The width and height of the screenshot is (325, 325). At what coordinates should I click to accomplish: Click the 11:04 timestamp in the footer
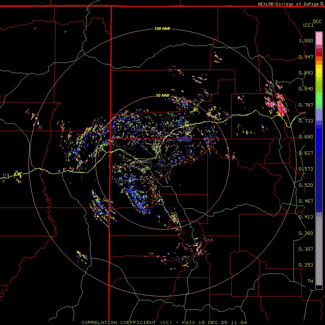(x=239, y=322)
